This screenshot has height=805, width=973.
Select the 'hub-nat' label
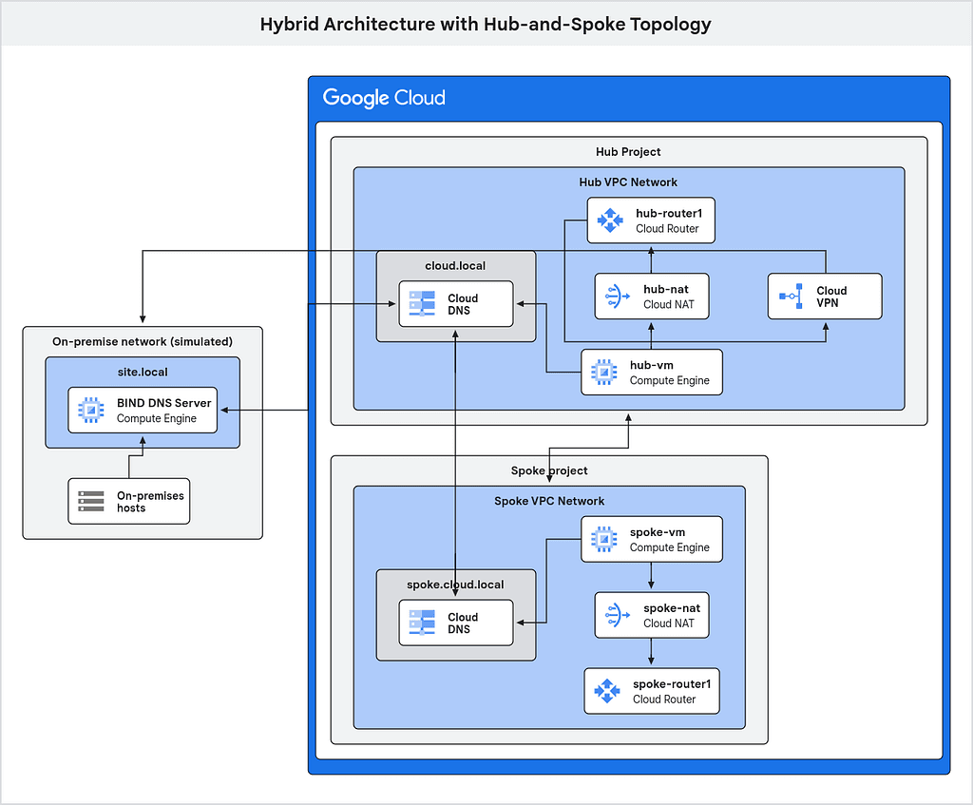[666, 289]
